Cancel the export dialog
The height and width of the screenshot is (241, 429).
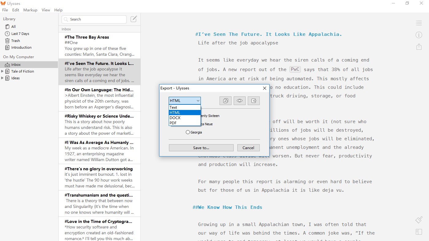click(248, 148)
